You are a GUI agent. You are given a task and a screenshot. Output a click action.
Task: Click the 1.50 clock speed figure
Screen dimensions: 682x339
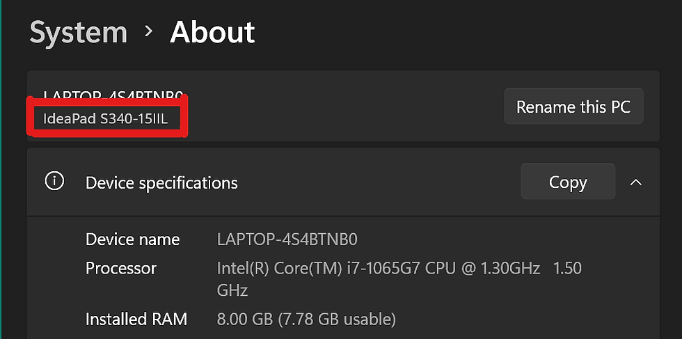click(567, 268)
